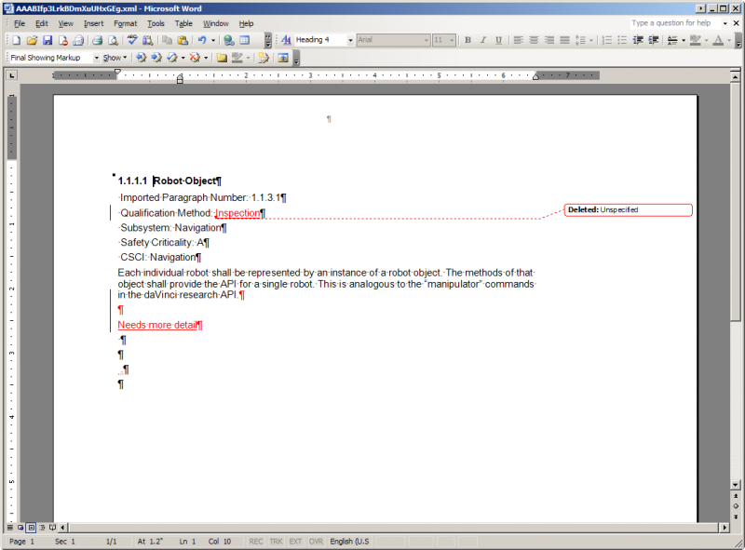Decrease the paragraph indent
The image size is (745, 550).
(638, 40)
